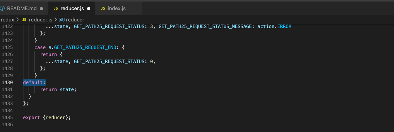Image resolution: width=394 pixels, height=132 pixels.
Task: Place cursor on GET_PATH25_REQUEST_END case label
Action: [x=85, y=47]
